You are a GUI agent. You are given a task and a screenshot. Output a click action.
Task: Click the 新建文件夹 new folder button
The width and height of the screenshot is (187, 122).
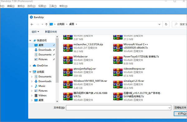click(x=51, y=32)
